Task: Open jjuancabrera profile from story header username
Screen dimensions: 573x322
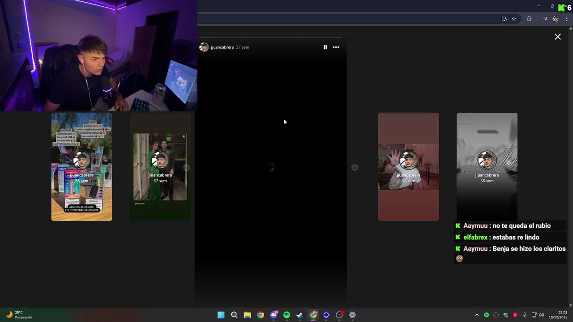Action: coord(222,47)
